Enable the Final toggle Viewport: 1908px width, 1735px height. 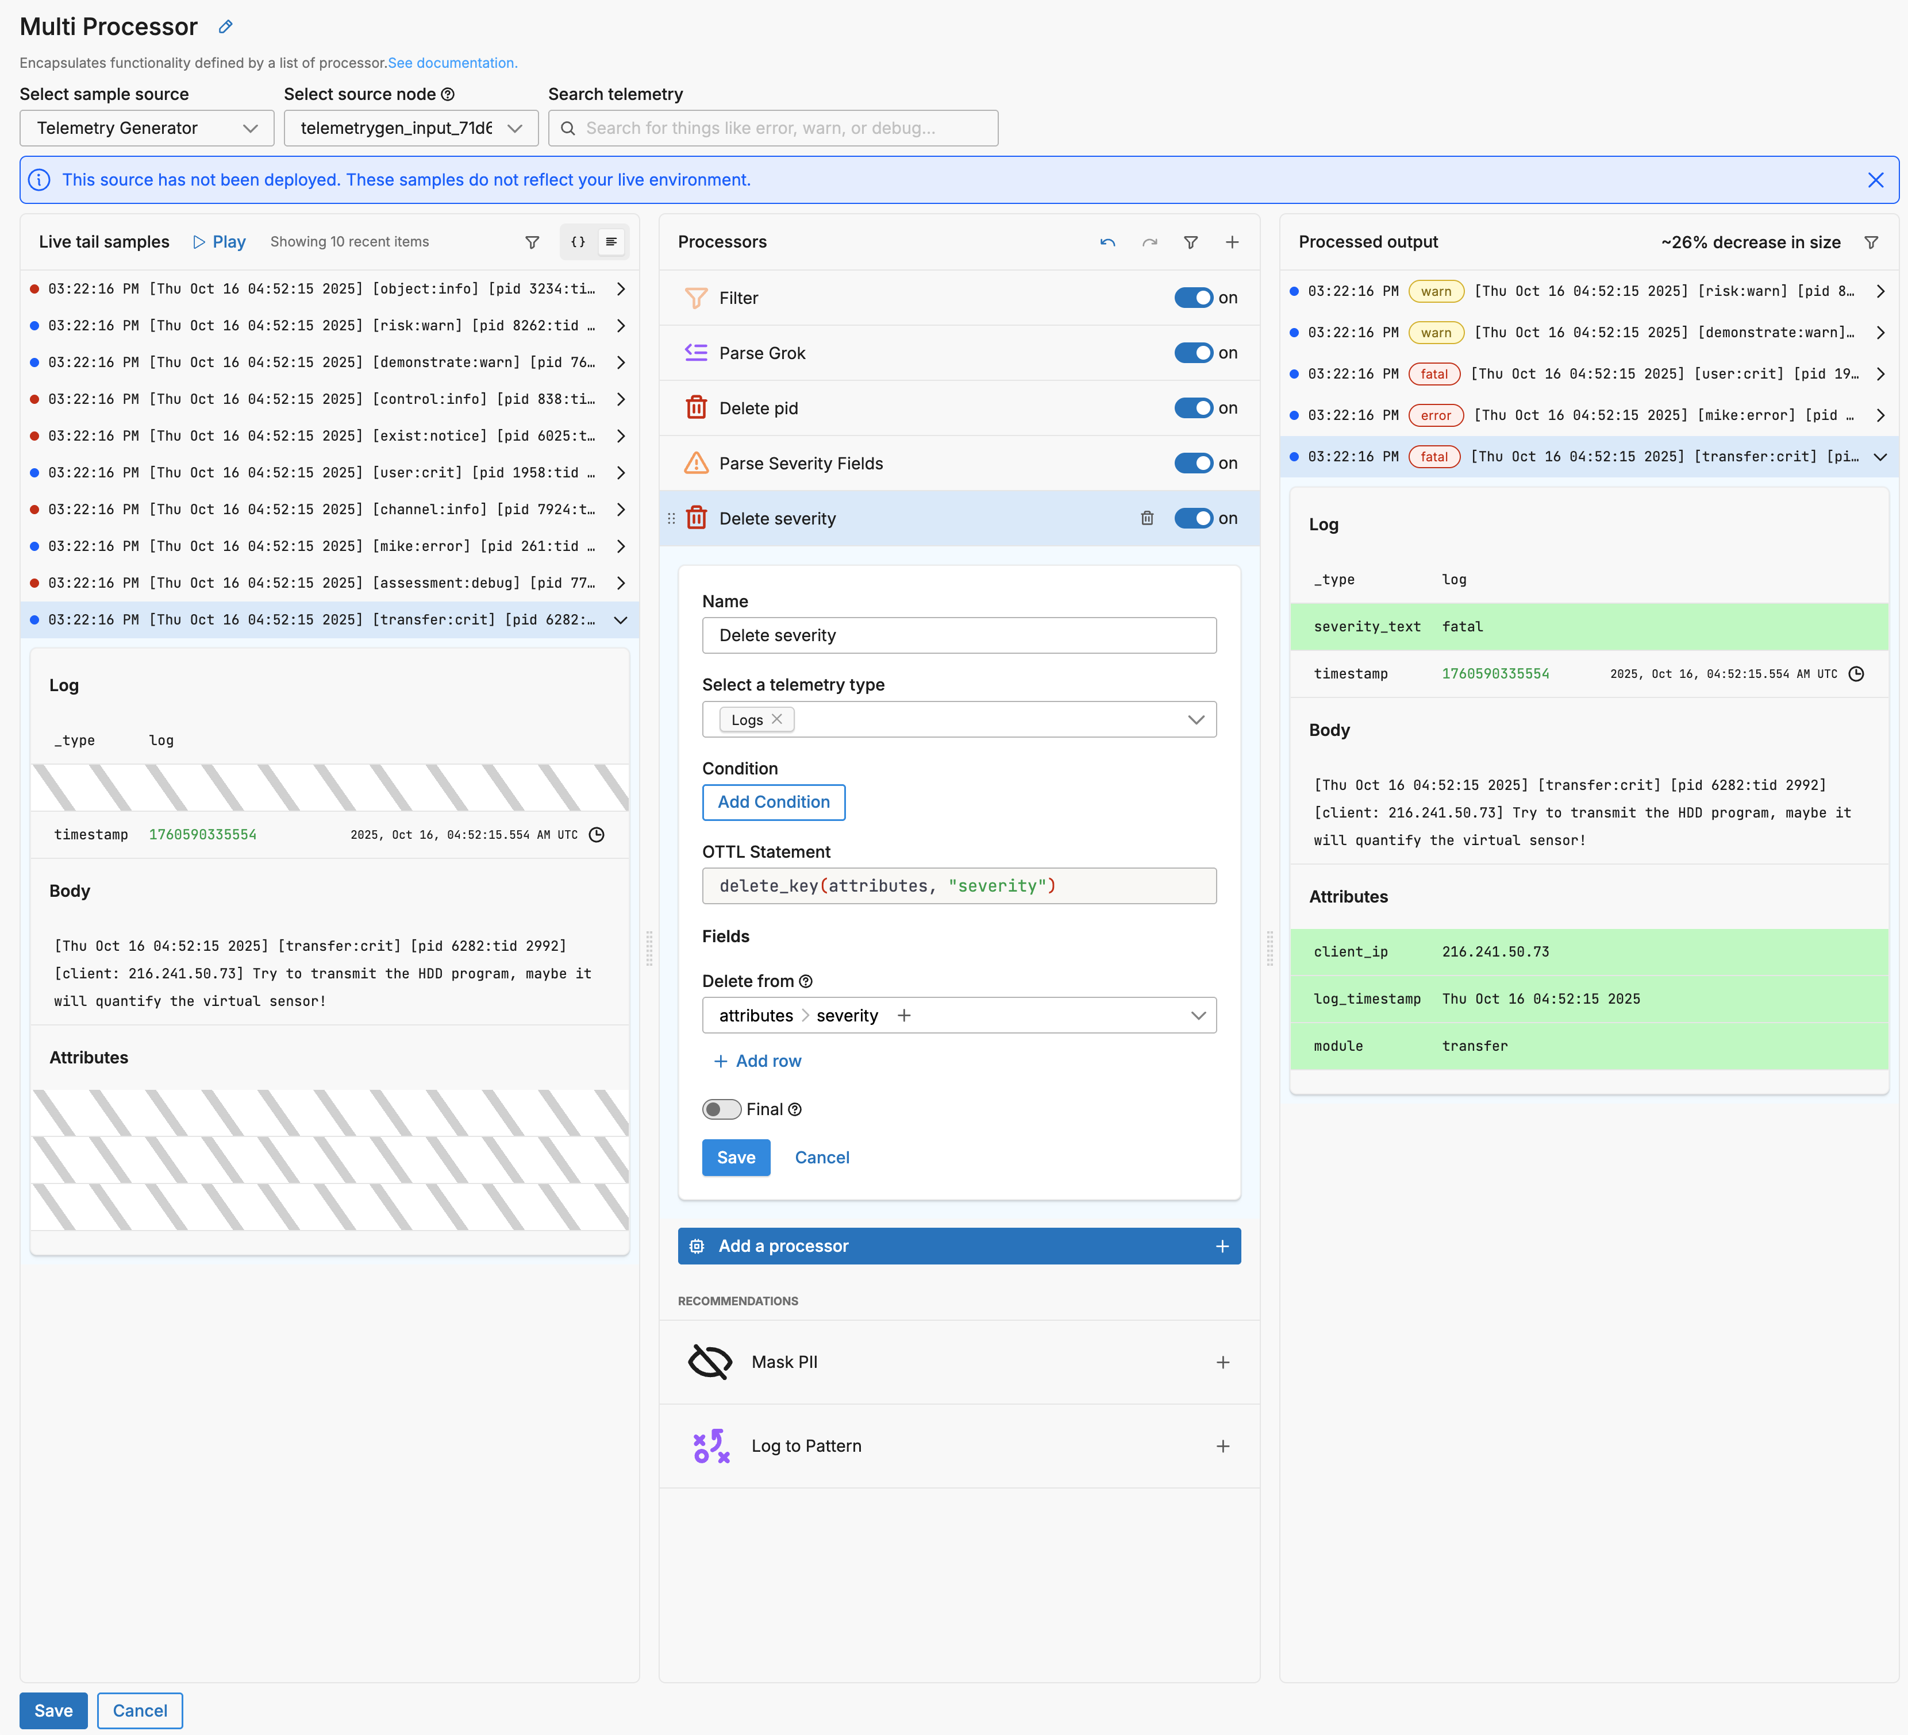coord(721,1109)
